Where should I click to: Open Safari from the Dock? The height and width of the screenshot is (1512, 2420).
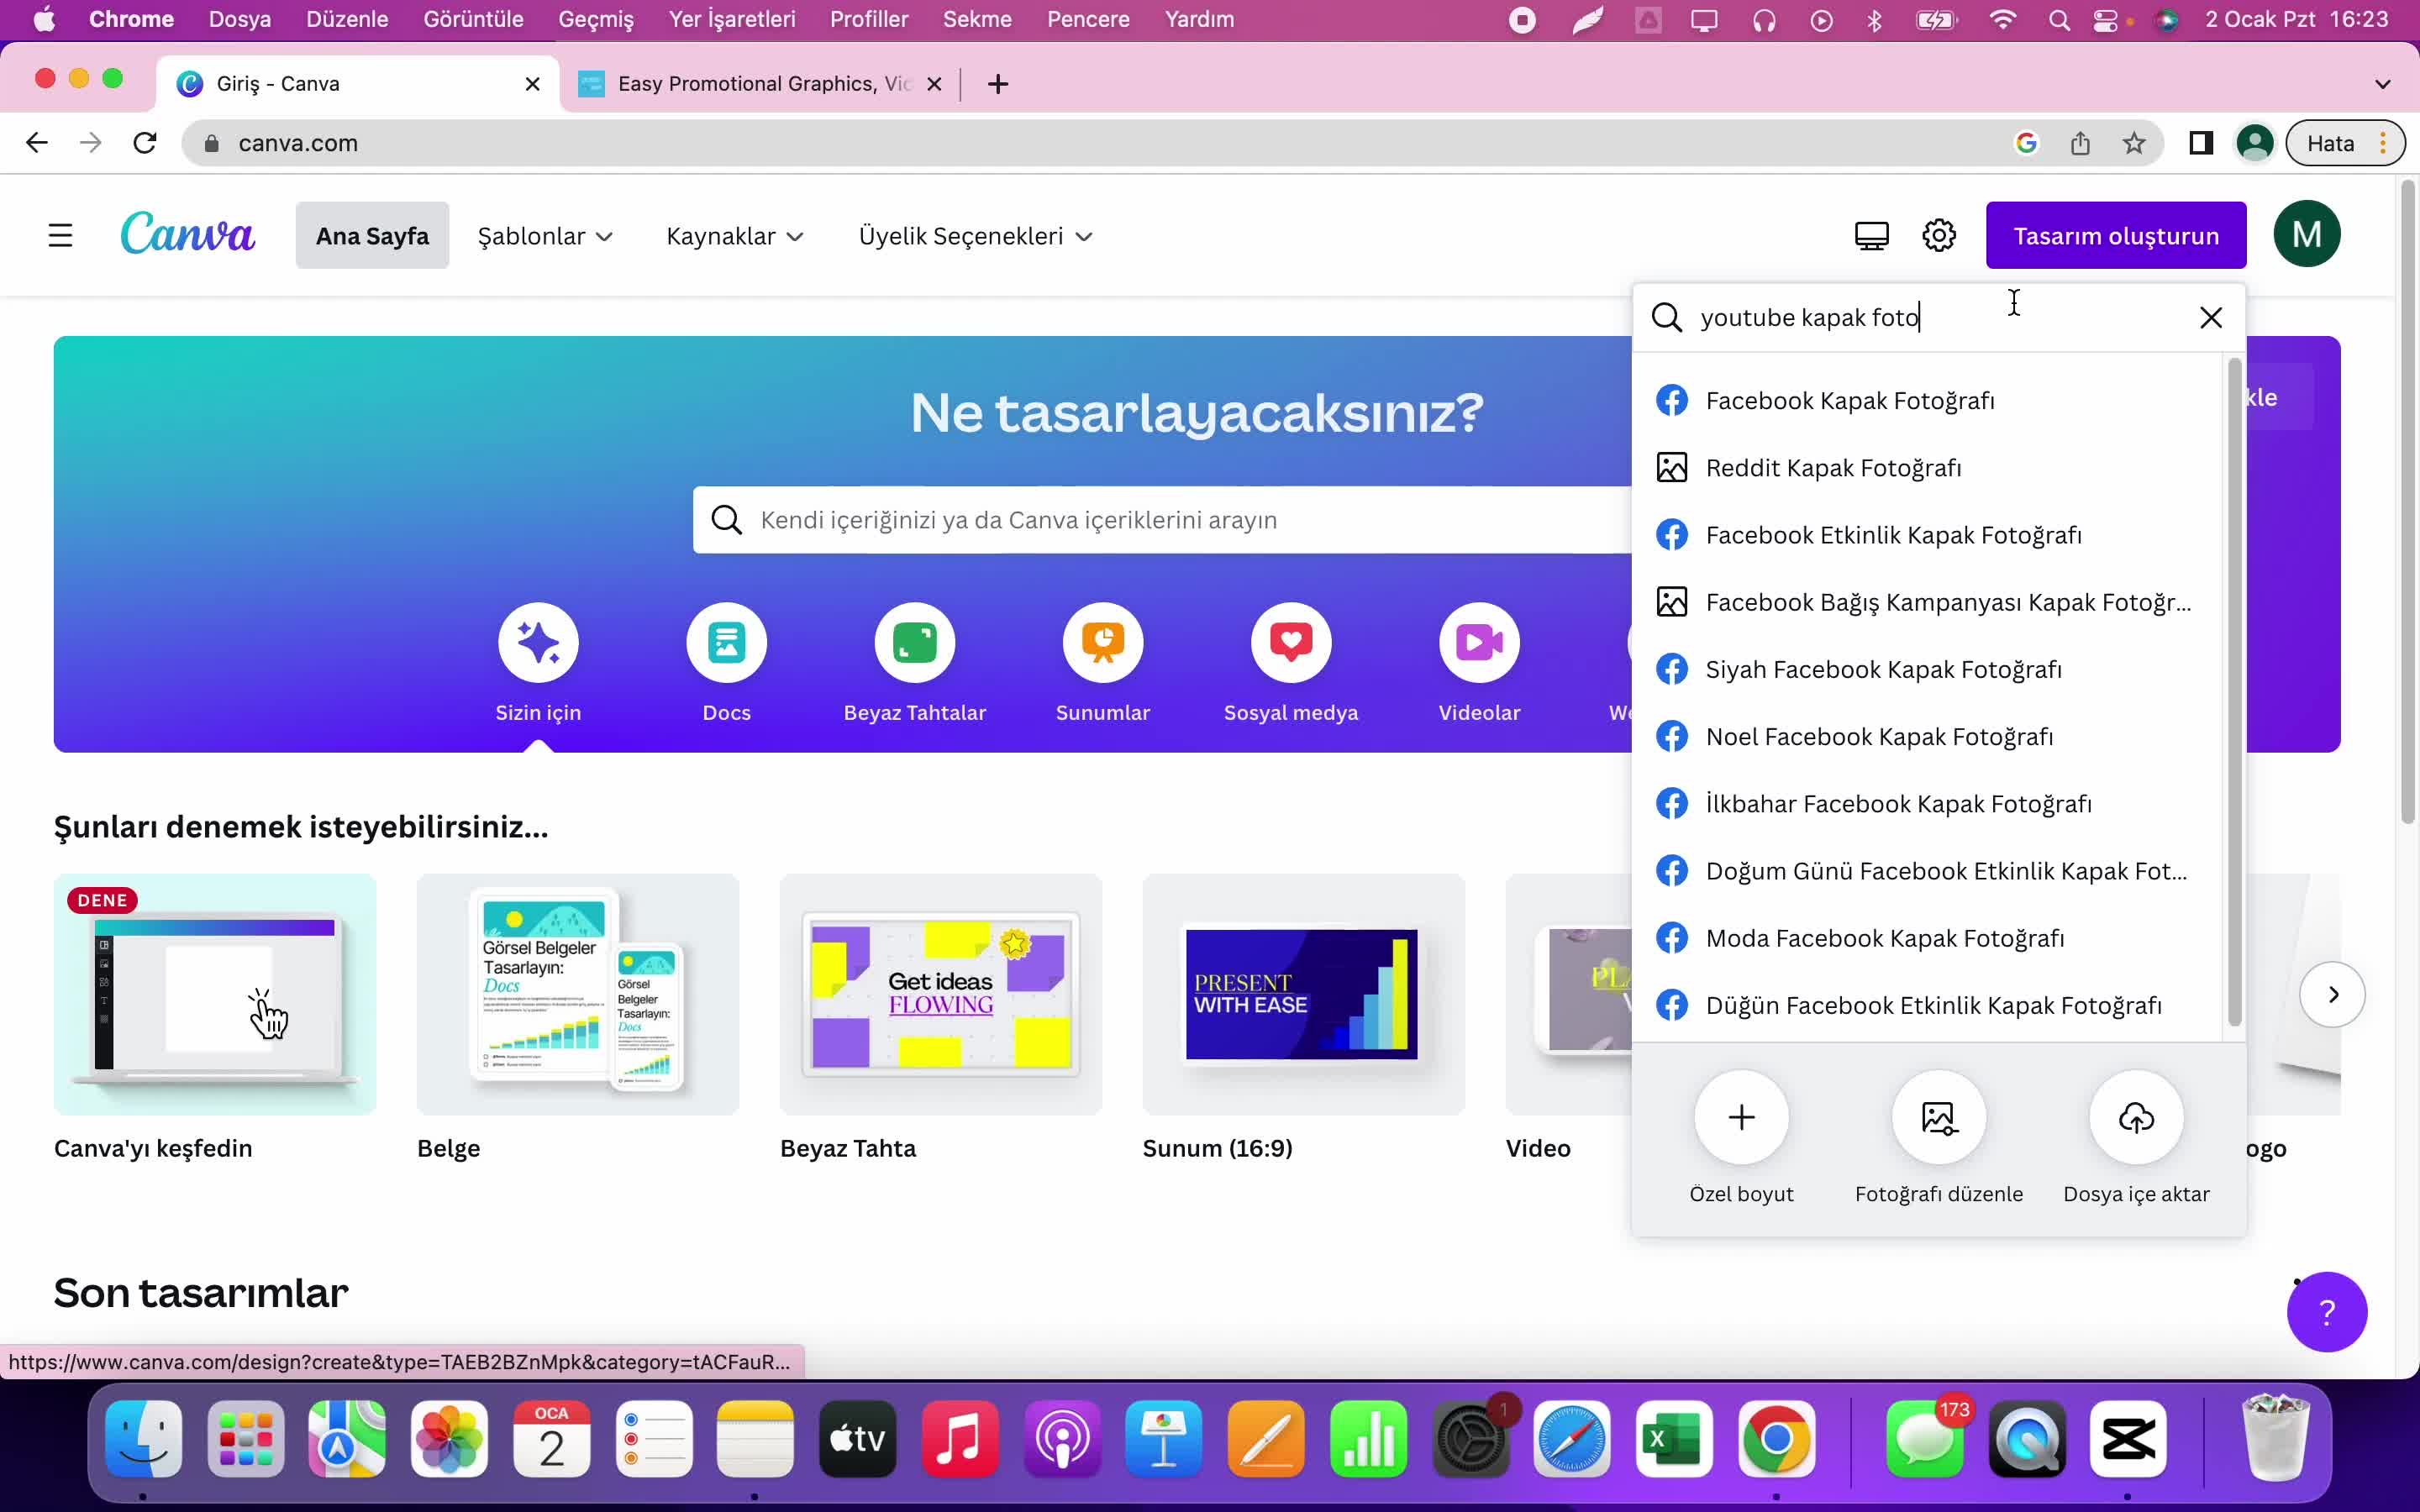click(1572, 1439)
